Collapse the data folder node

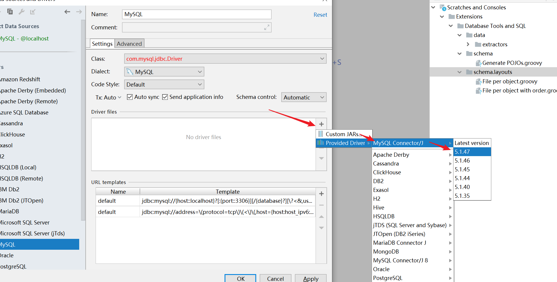tap(460, 35)
